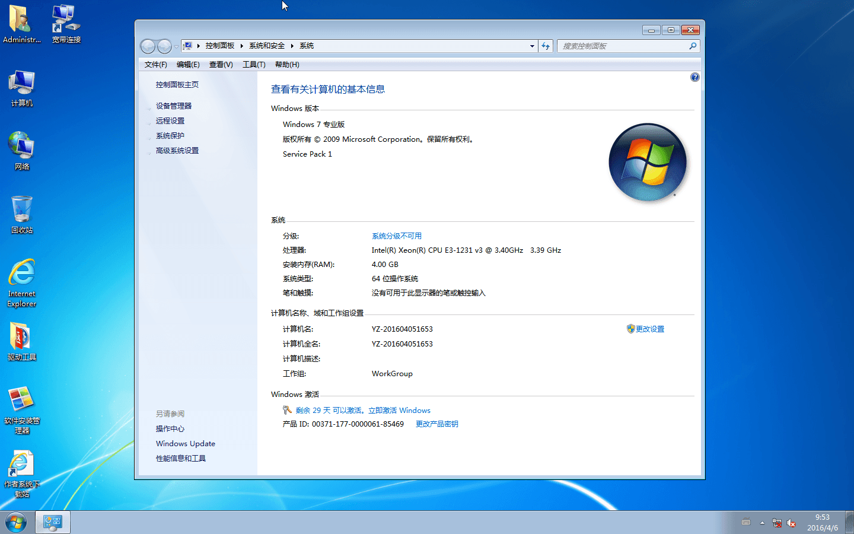Expand the address bar history dropdown

coord(532,46)
